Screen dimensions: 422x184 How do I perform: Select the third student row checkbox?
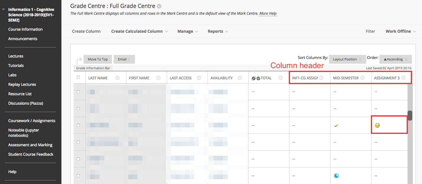(x=78, y=125)
